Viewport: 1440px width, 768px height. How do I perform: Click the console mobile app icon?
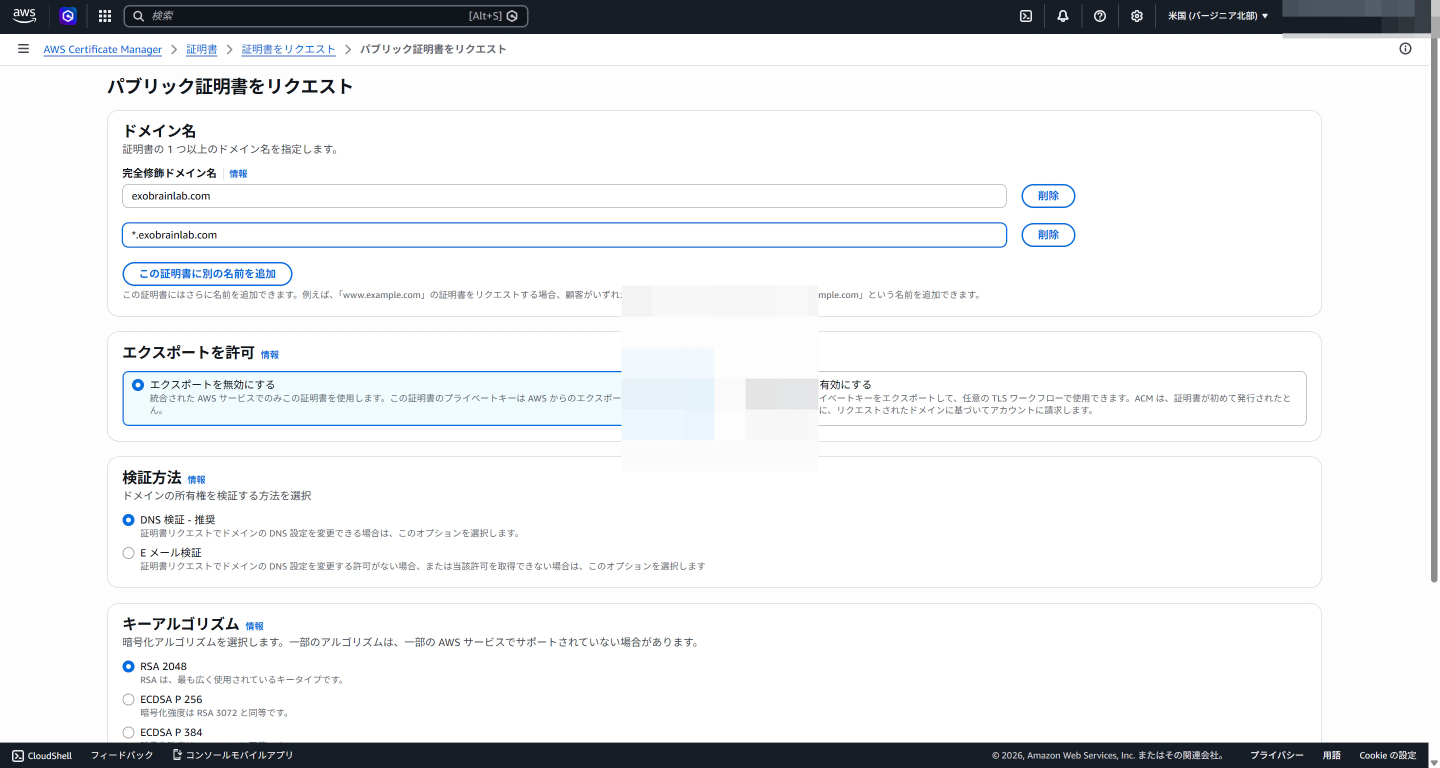(177, 754)
